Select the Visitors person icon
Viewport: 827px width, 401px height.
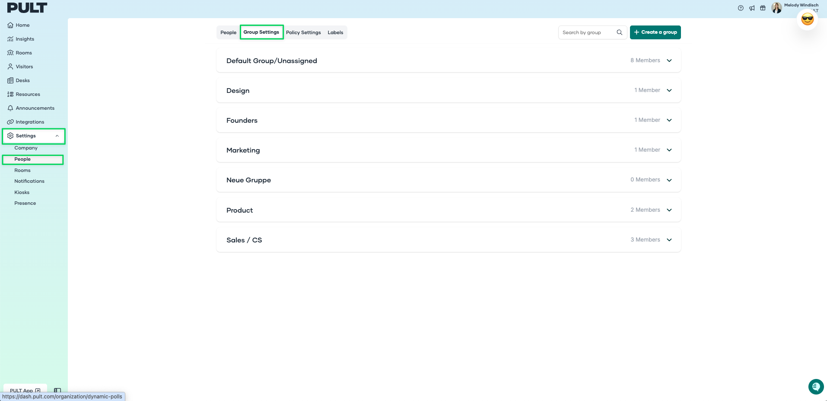coord(10,67)
